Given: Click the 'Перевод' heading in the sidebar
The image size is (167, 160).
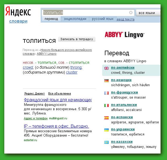Looking at the screenshot, I should click(x=117, y=53).
